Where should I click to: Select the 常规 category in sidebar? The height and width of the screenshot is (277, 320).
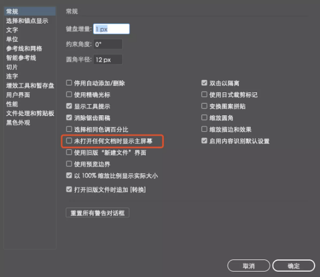click(30, 11)
